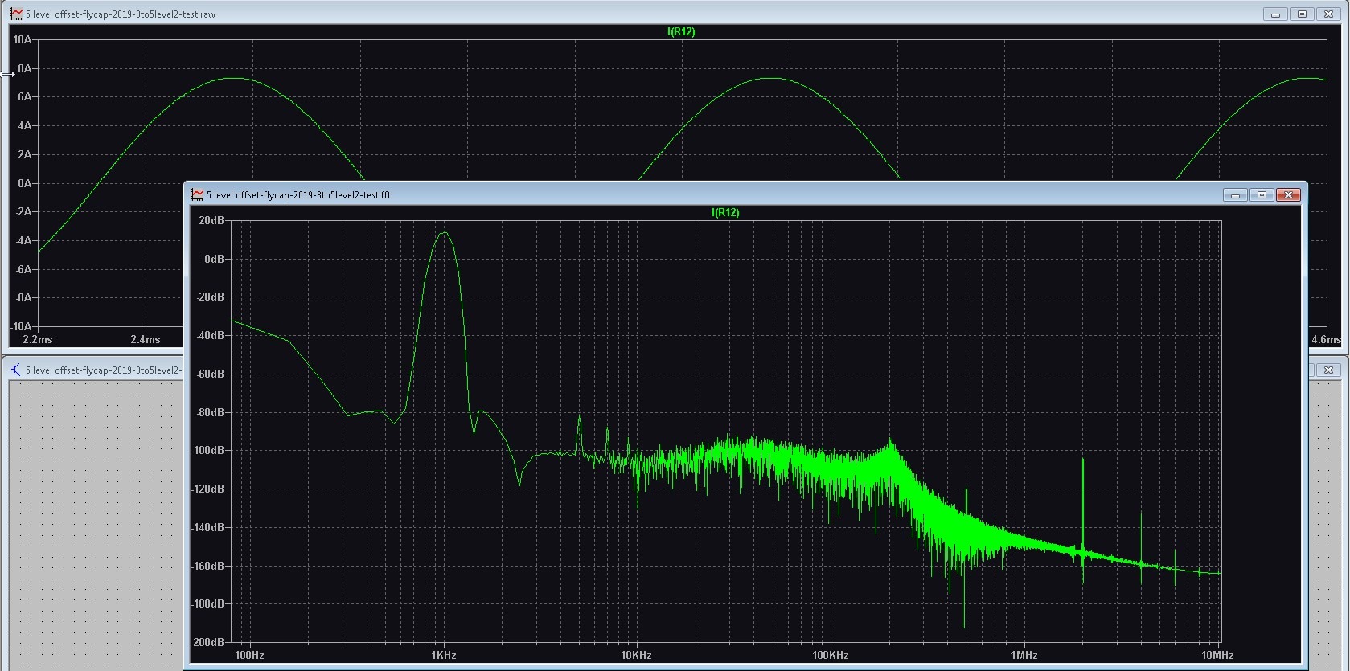The image size is (1350, 671).
Task: Click the -120dB FFT axis label
Action: 207,489
